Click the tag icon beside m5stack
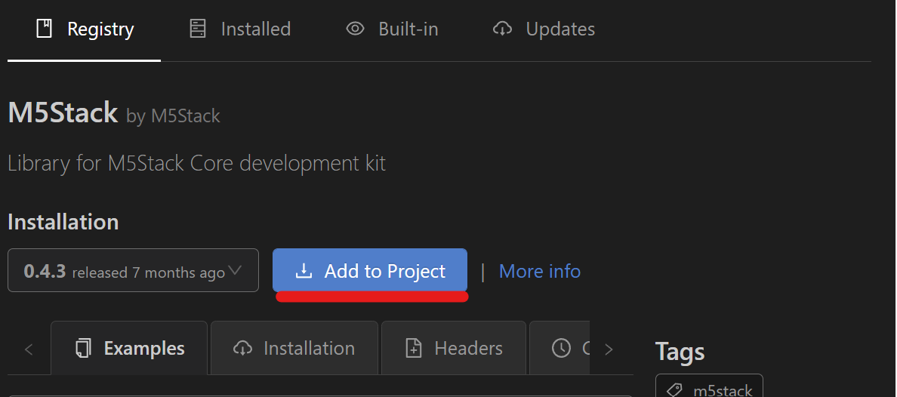The height and width of the screenshot is (397, 897). pos(676,390)
